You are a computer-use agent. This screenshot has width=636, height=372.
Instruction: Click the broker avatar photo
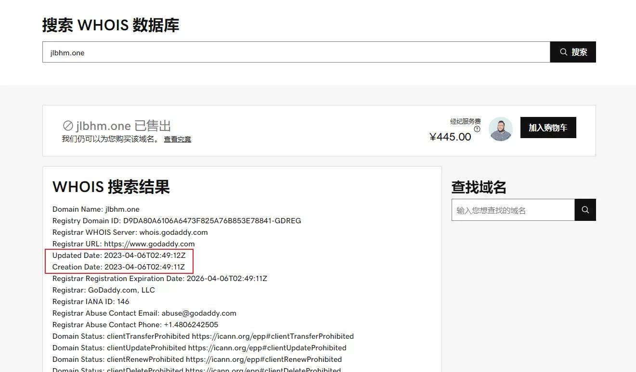(x=500, y=129)
